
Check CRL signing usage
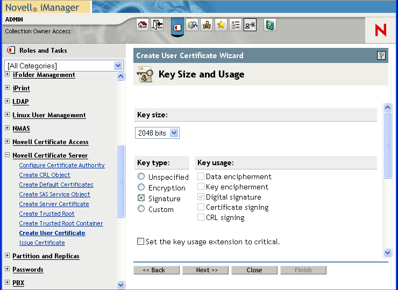pos(201,217)
